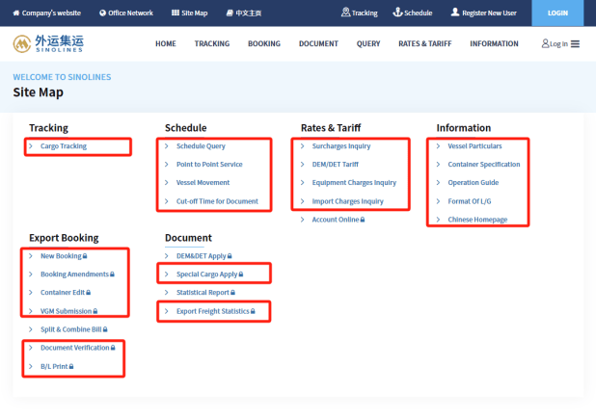Open the Container Specification link
Viewport: 596px width, 418px height.
483,165
